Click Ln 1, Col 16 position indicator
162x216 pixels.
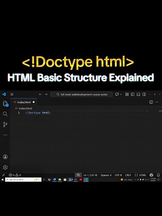point(91,175)
